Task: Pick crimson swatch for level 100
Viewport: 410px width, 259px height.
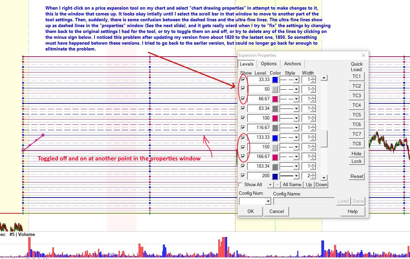Action: coord(275,118)
